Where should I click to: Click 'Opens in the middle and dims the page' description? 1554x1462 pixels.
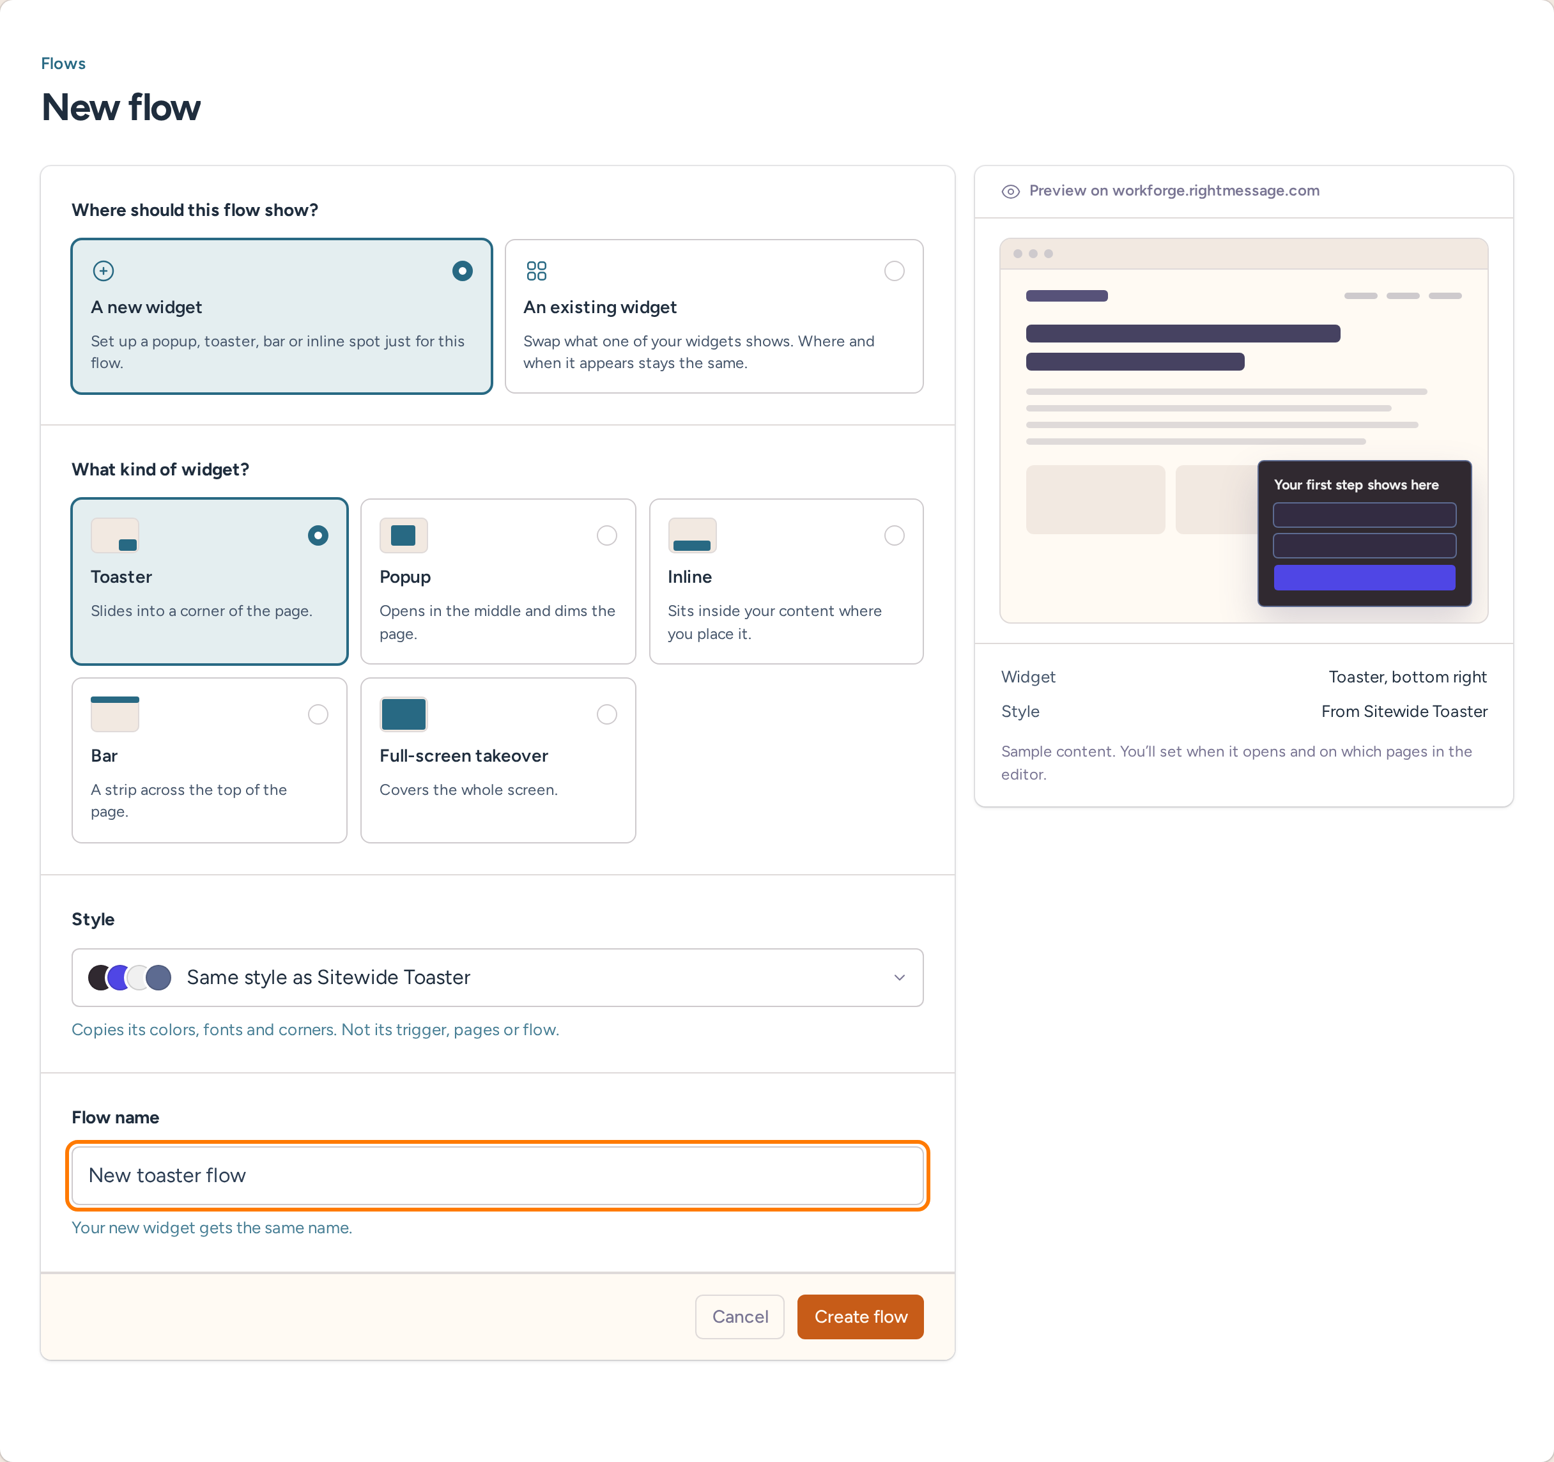tap(497, 622)
